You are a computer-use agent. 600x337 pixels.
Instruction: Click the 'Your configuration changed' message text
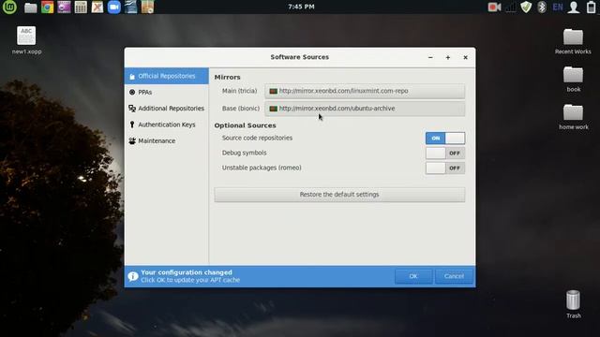[187, 272]
